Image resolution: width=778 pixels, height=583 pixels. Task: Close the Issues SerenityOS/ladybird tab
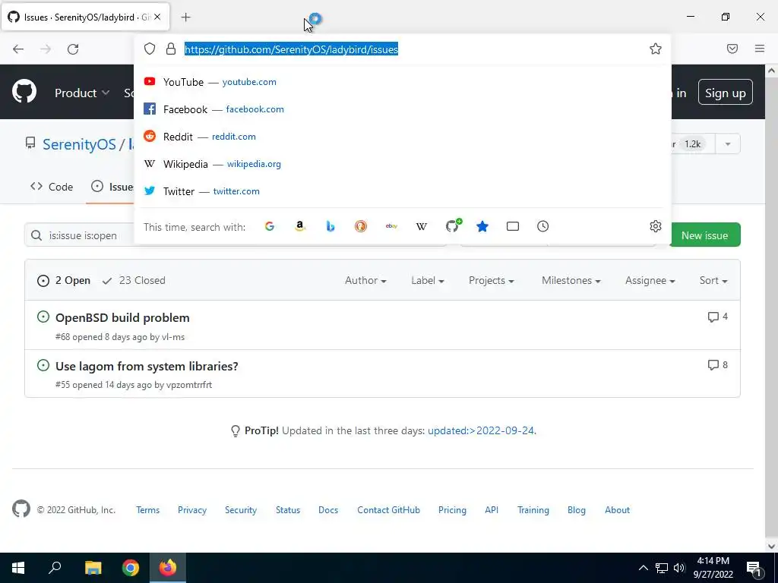(x=157, y=17)
